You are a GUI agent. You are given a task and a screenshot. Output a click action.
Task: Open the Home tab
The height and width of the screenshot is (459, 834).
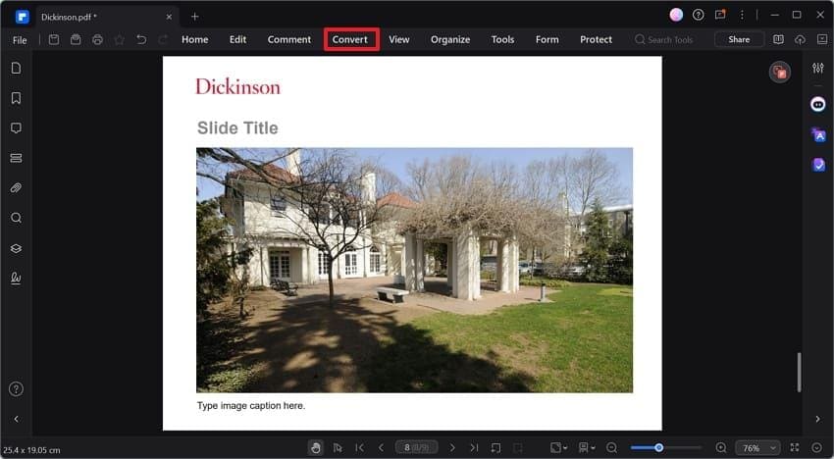194,39
